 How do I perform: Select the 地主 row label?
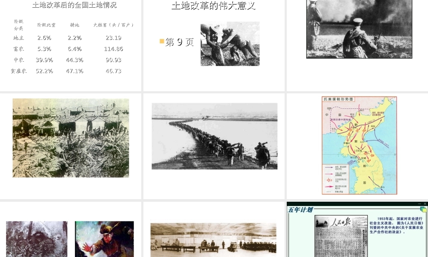[x=18, y=38]
